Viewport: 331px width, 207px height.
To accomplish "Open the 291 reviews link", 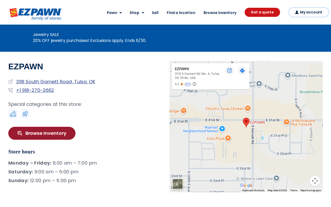I will pyautogui.click(x=188, y=84).
